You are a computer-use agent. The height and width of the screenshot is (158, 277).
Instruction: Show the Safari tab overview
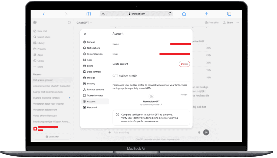coord(229,14)
